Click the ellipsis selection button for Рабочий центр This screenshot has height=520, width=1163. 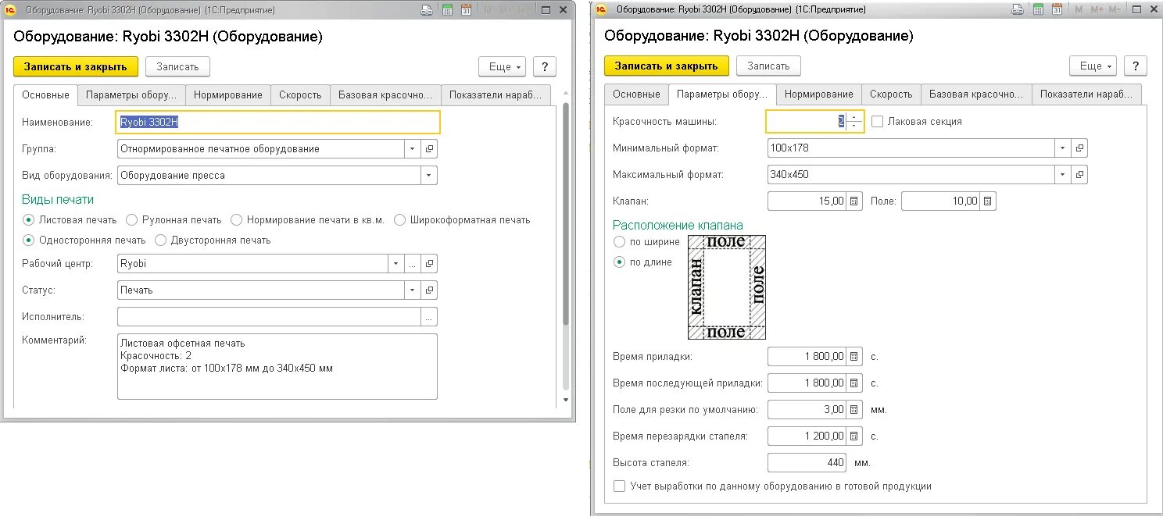(x=413, y=264)
